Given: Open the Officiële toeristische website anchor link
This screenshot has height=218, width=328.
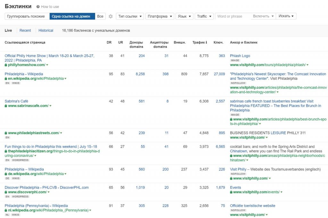Looking at the screenshot, I should click(x=253, y=206).
